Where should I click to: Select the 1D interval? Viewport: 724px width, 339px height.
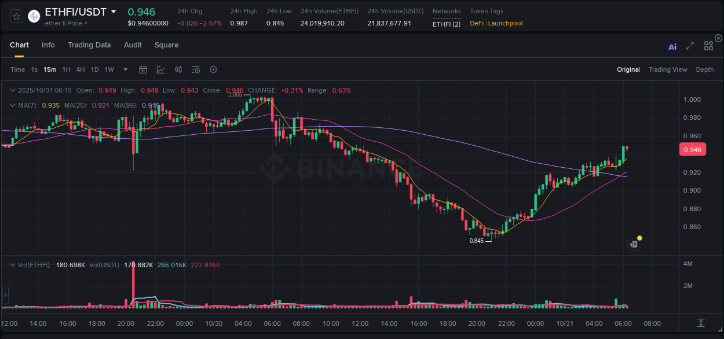[94, 69]
